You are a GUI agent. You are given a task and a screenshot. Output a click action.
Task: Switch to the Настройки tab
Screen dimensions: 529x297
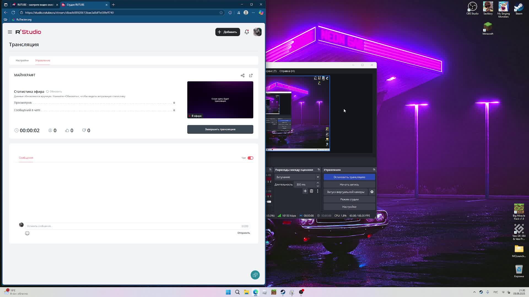tap(22, 61)
